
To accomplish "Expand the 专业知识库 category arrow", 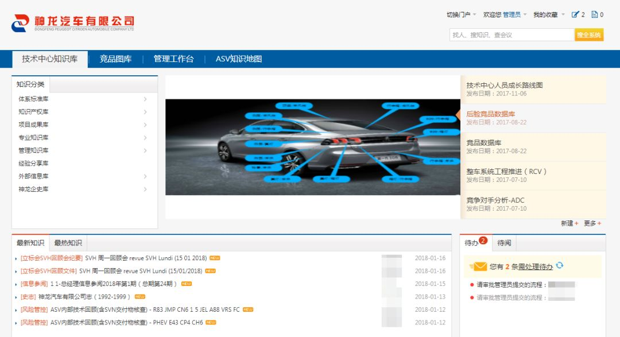I will (145, 138).
